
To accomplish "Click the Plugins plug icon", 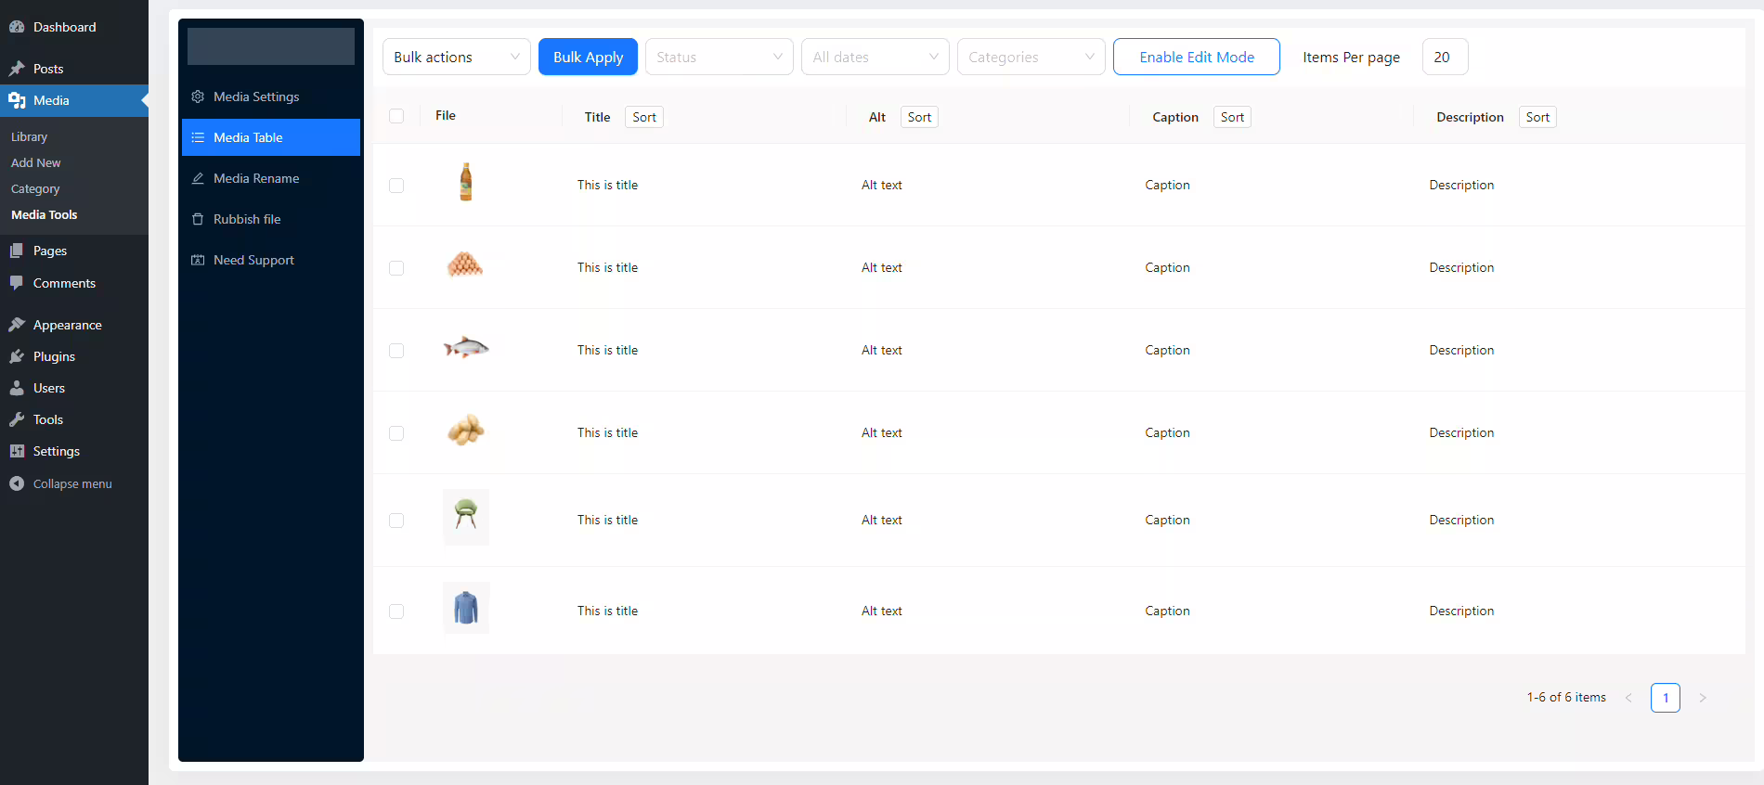I will [x=17, y=356].
